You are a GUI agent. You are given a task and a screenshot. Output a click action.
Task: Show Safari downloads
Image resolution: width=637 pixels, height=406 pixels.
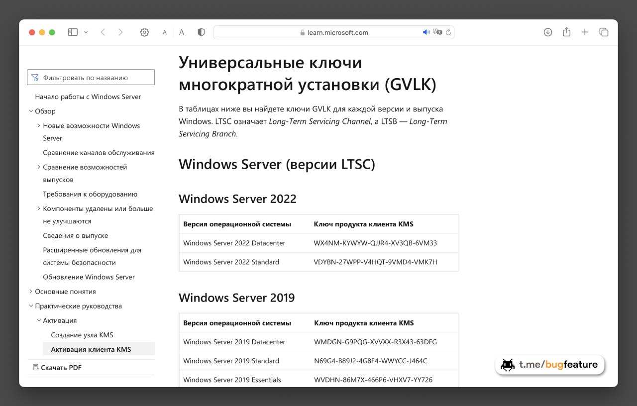(548, 32)
